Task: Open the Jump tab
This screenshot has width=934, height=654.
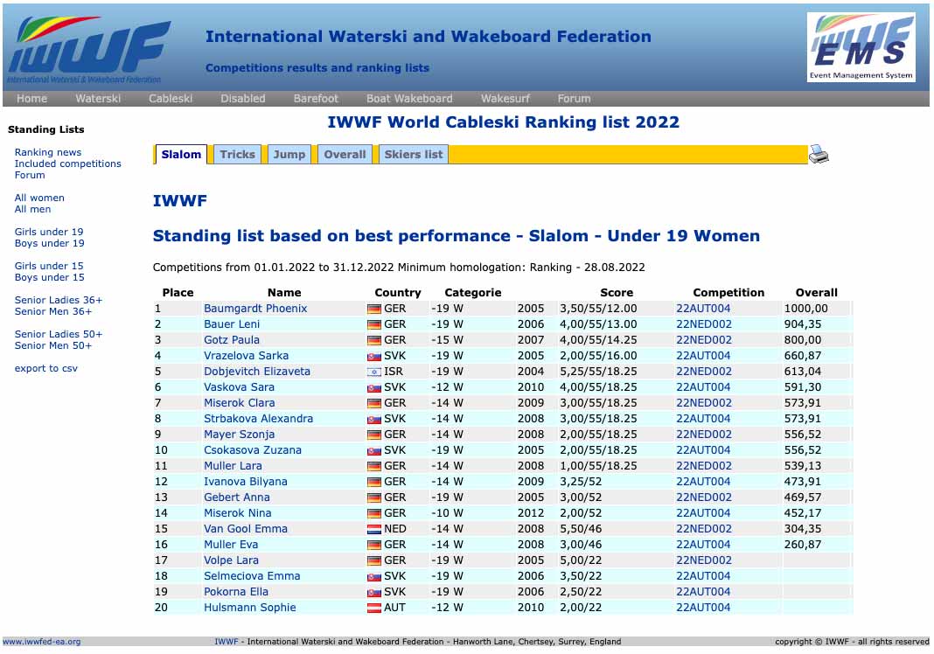Action: pos(289,155)
